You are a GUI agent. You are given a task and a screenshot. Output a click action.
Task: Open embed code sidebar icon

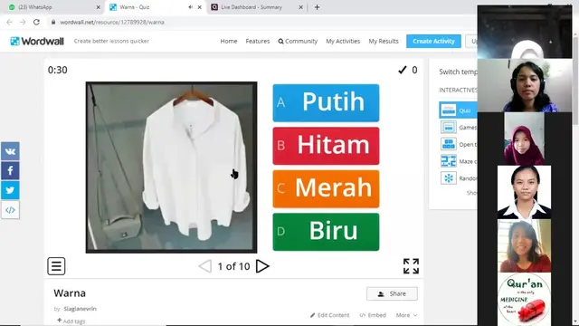point(10,210)
